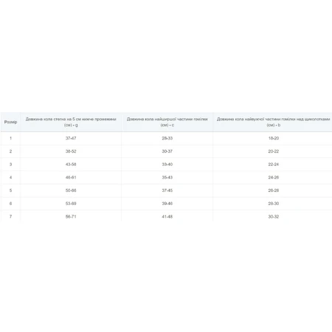Click size number "1" in the Розмір column

[x=10, y=138]
